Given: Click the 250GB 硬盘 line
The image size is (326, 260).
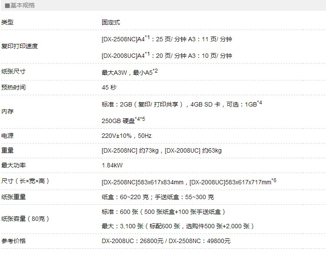Looking at the screenshot, I should coord(123,120).
